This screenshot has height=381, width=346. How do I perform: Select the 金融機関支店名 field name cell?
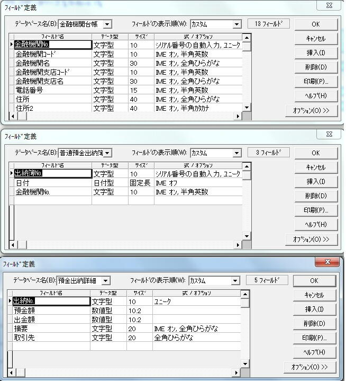point(53,81)
